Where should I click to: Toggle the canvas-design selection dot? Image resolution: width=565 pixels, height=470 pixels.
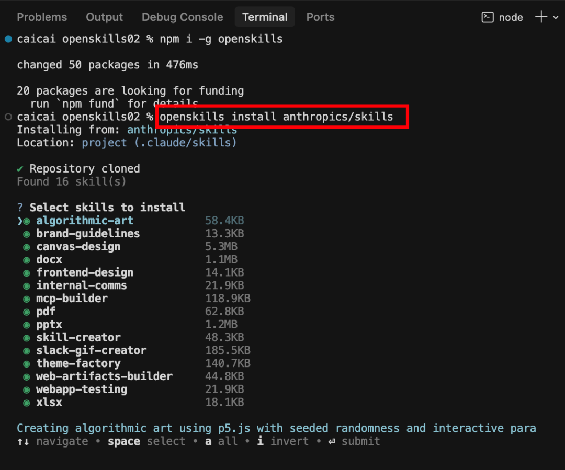(x=27, y=247)
